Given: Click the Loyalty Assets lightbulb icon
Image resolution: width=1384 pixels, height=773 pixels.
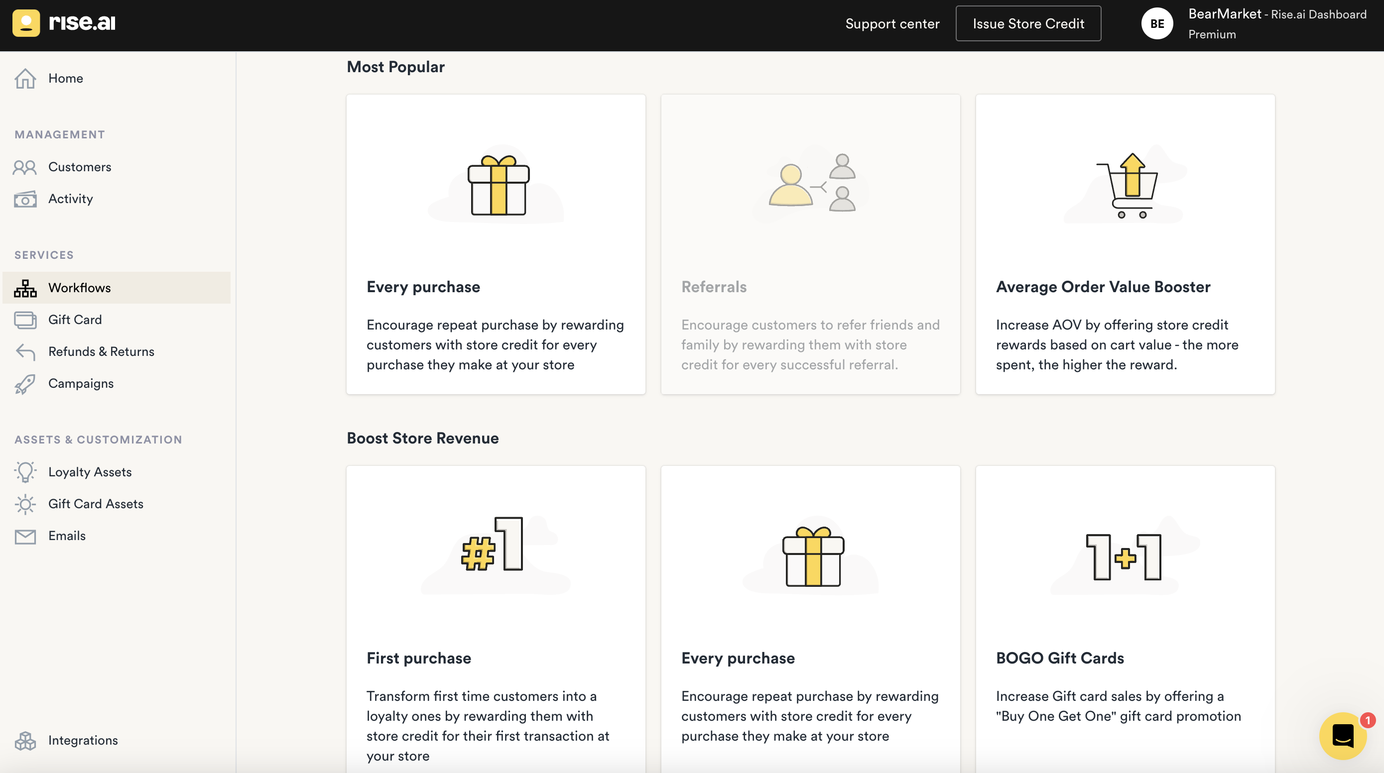Looking at the screenshot, I should [25, 472].
